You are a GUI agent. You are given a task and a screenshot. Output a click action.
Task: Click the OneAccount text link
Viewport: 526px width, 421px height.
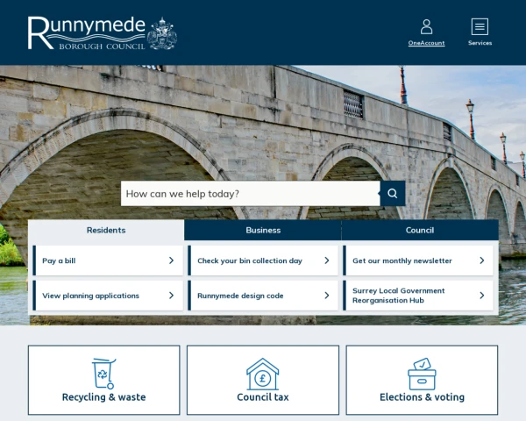426,43
